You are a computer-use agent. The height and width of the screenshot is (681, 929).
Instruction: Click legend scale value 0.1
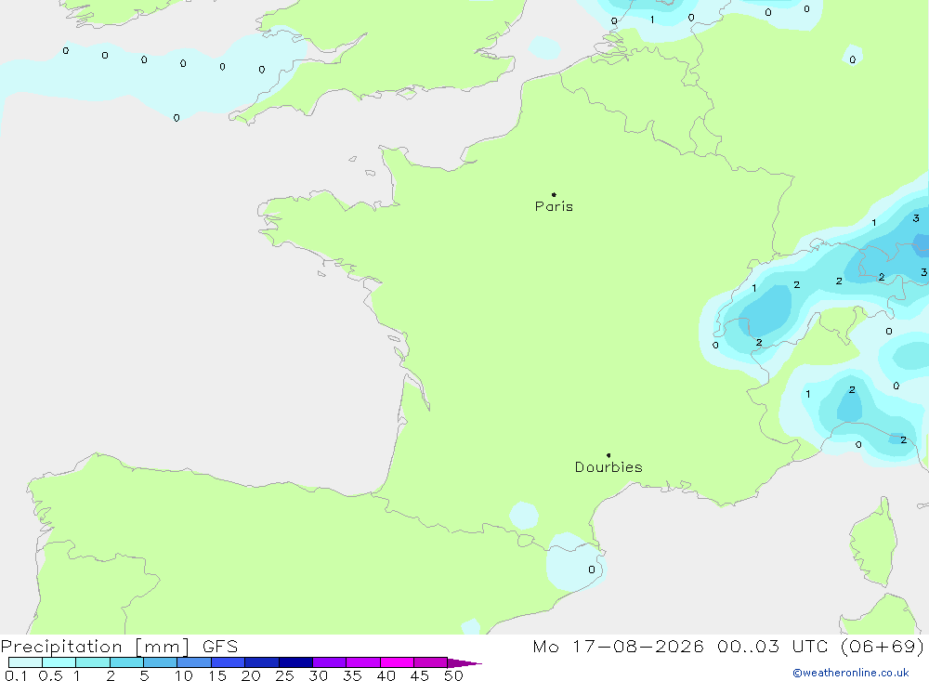point(16,675)
